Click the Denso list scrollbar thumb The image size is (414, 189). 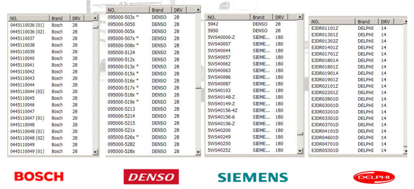pos(198,87)
